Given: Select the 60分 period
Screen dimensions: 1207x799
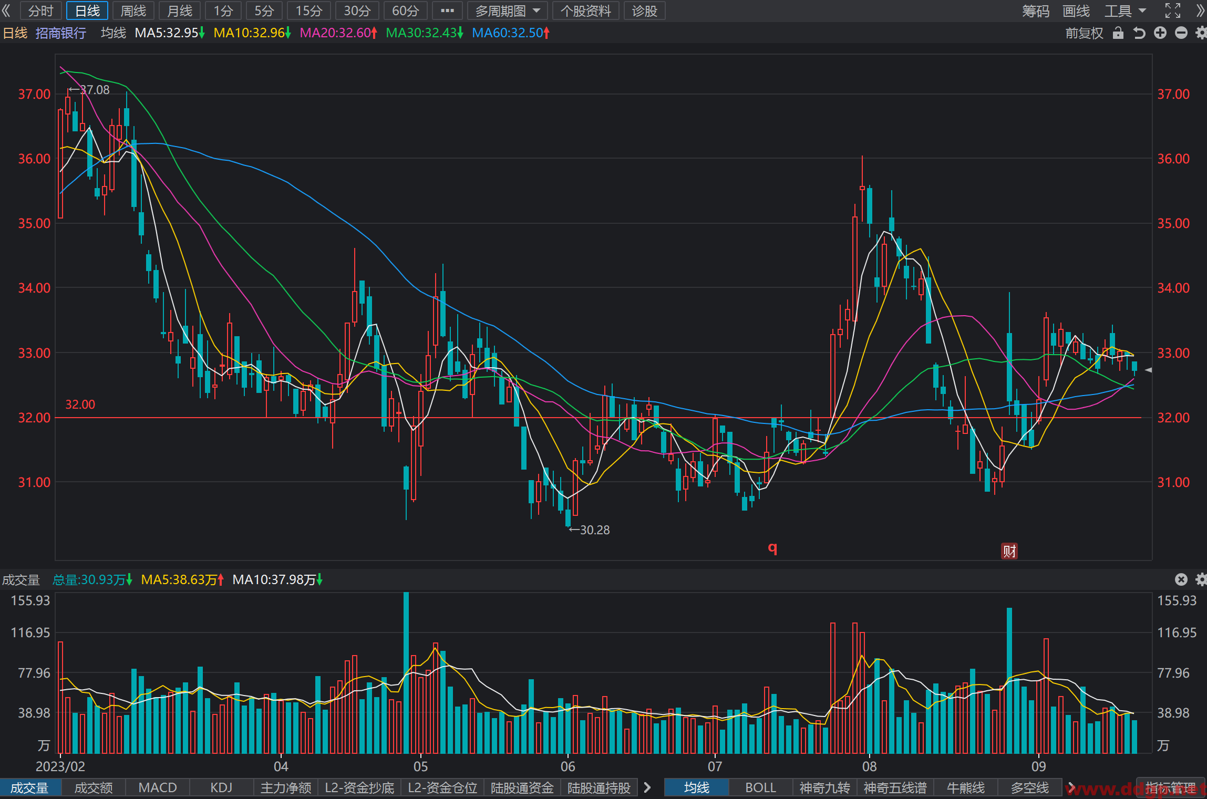Looking at the screenshot, I should (x=406, y=11).
